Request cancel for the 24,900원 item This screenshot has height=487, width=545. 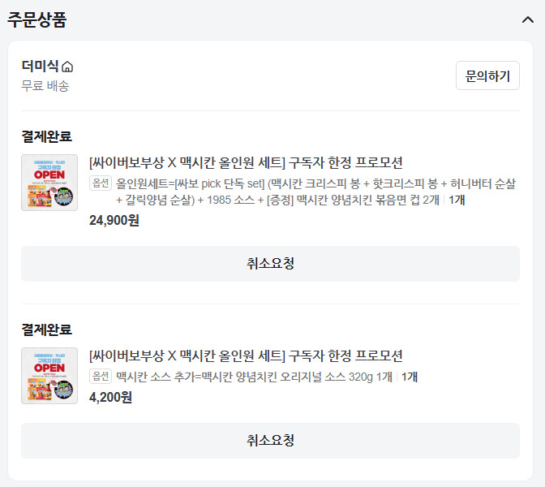click(270, 264)
